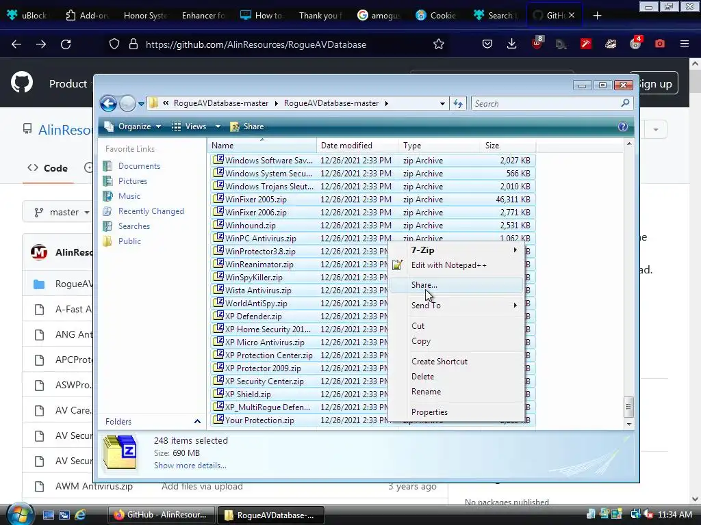The image size is (701, 525).
Task: Launch Internet Explorer from quick launch
Action: coord(80,515)
